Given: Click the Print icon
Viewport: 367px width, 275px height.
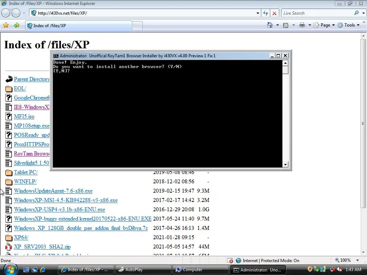Looking at the screenshot, I should coord(302,25).
